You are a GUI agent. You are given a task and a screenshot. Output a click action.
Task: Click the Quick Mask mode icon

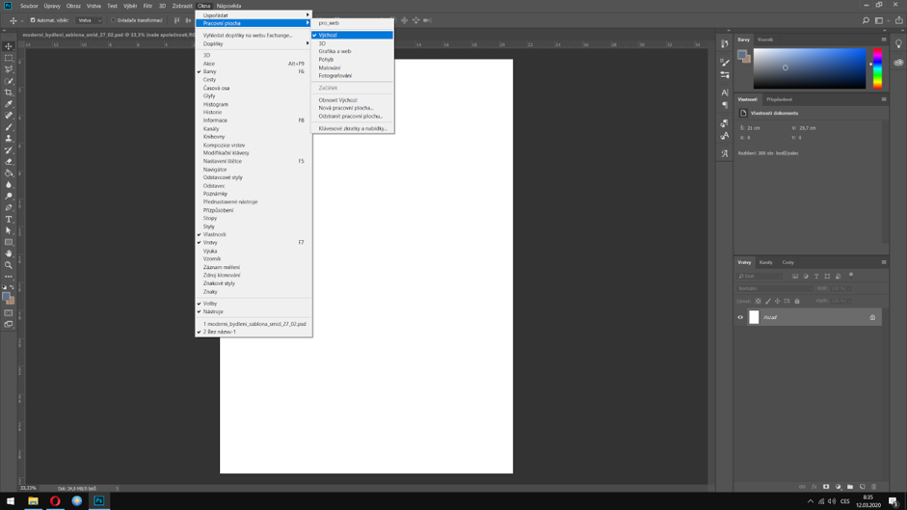point(9,312)
